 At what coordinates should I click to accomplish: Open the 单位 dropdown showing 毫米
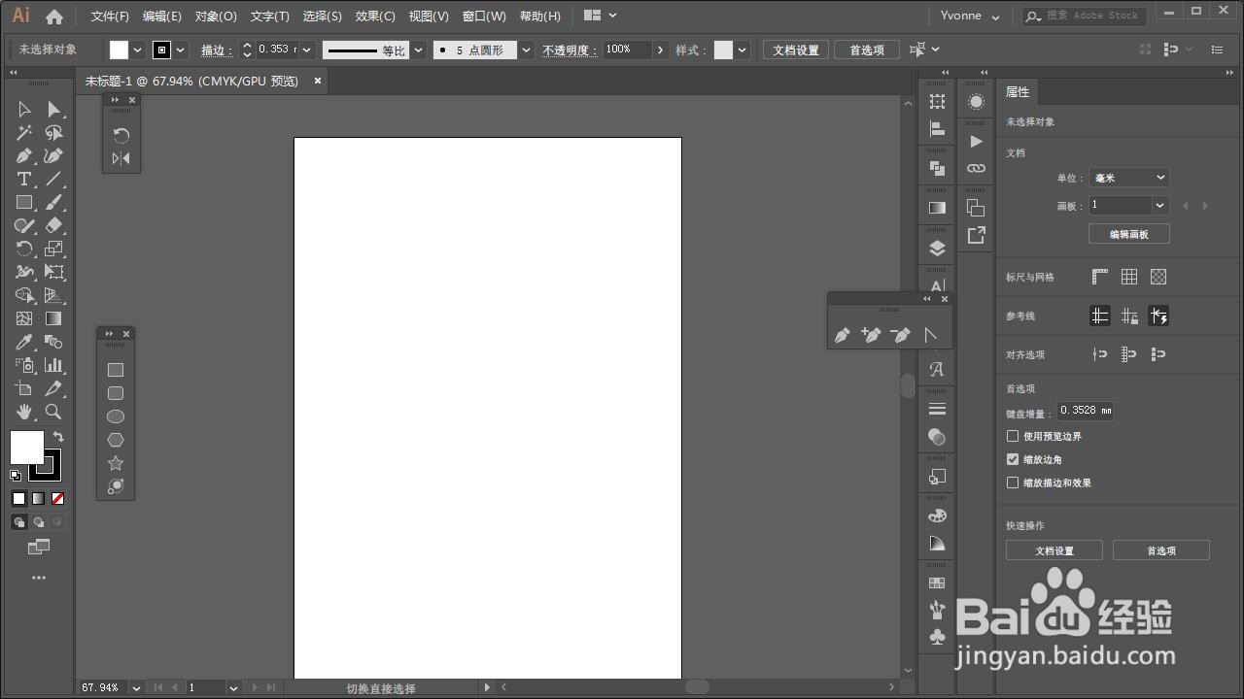click(1128, 177)
